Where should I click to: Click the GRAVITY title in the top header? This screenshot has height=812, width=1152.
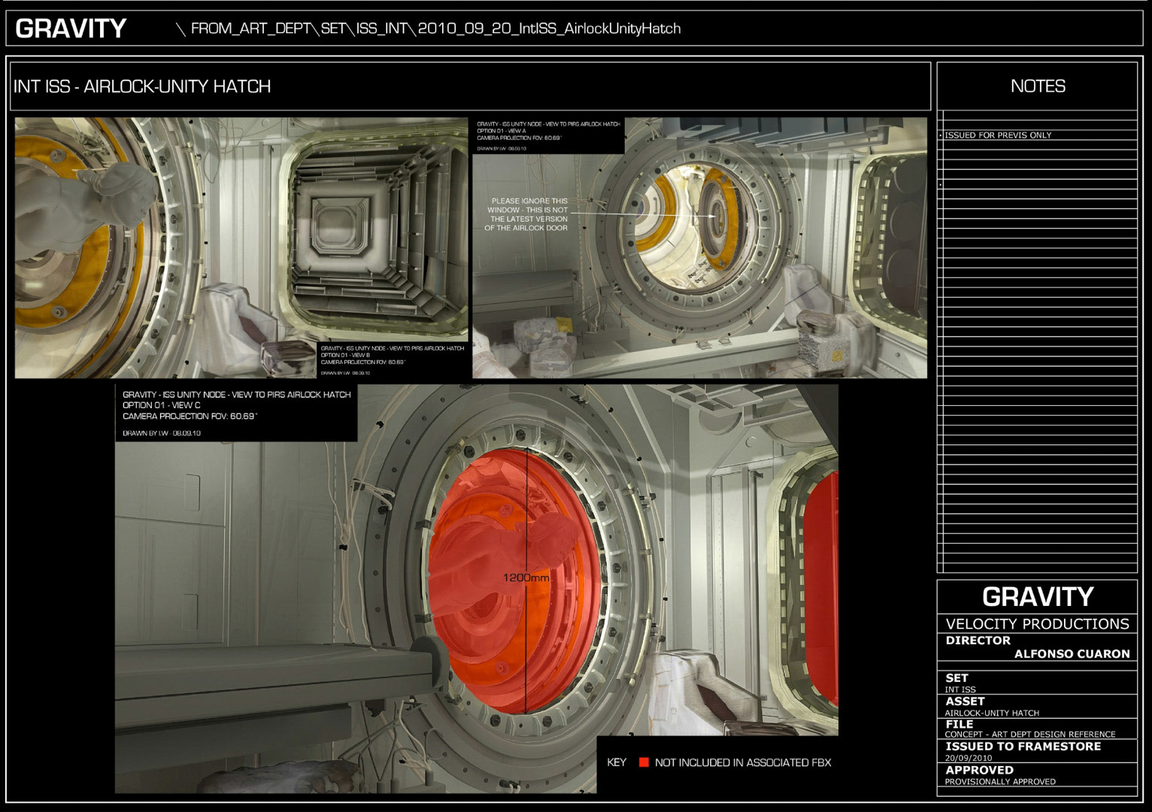[71, 29]
